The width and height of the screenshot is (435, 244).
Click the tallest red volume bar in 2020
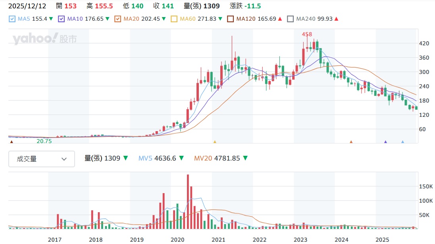click(x=188, y=201)
